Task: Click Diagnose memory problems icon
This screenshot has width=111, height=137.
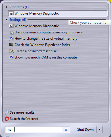Action: (x=11, y=32)
